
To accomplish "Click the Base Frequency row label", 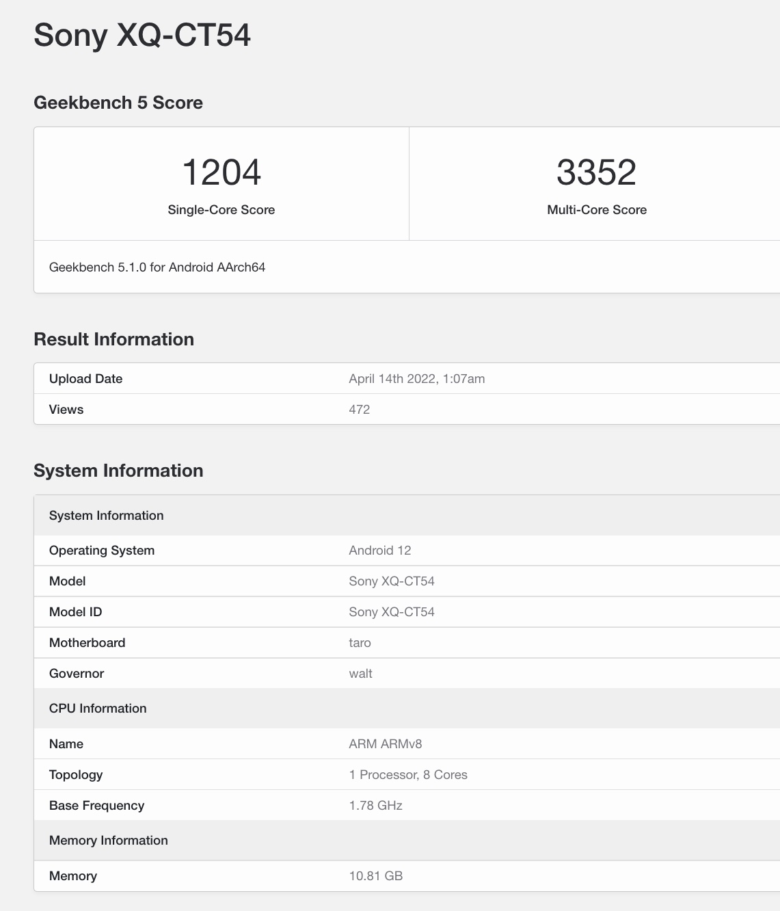I will coord(97,806).
